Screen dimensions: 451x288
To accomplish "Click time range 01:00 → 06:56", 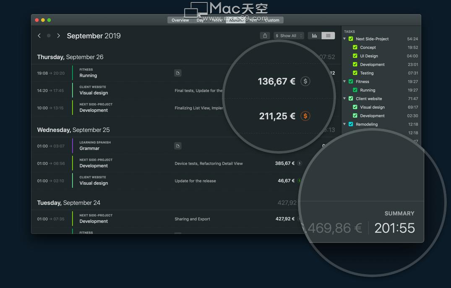I will 51,163.
